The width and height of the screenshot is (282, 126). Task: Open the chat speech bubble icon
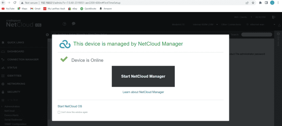pyautogui.click(x=74, y=24)
